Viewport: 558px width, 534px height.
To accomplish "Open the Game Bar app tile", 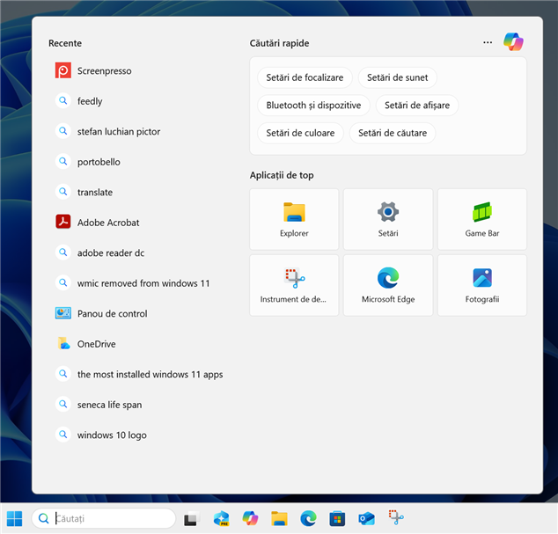I will 482,219.
